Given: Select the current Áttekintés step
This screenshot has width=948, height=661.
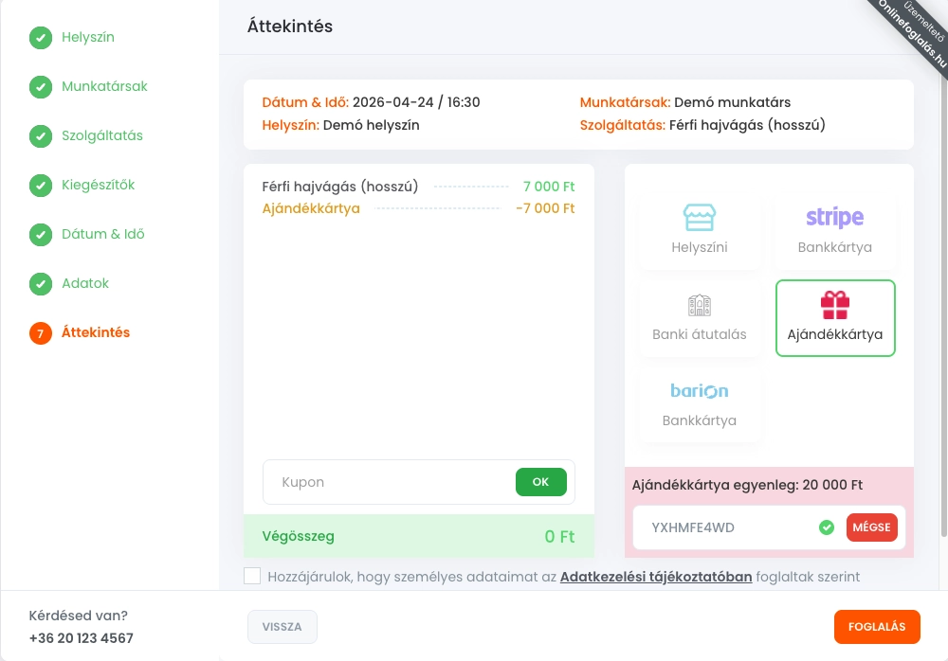Looking at the screenshot, I should (x=96, y=332).
